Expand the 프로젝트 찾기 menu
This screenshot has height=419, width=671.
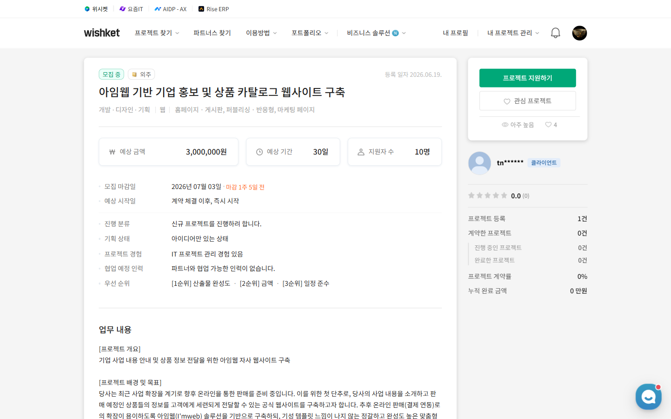click(x=157, y=33)
